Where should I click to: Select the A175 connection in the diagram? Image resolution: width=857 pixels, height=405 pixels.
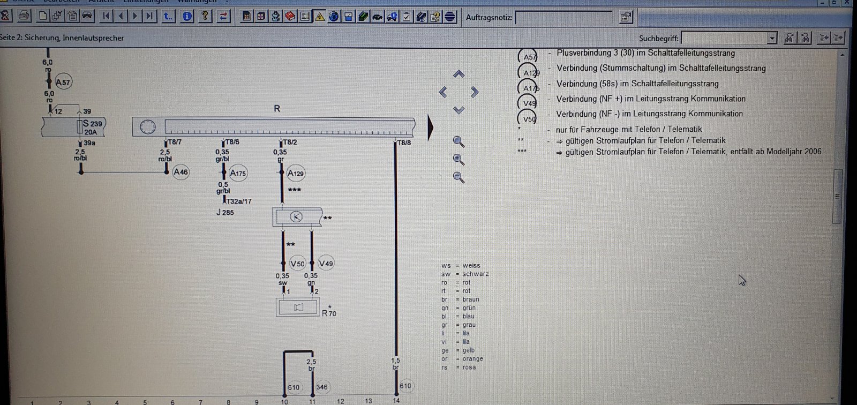[238, 173]
